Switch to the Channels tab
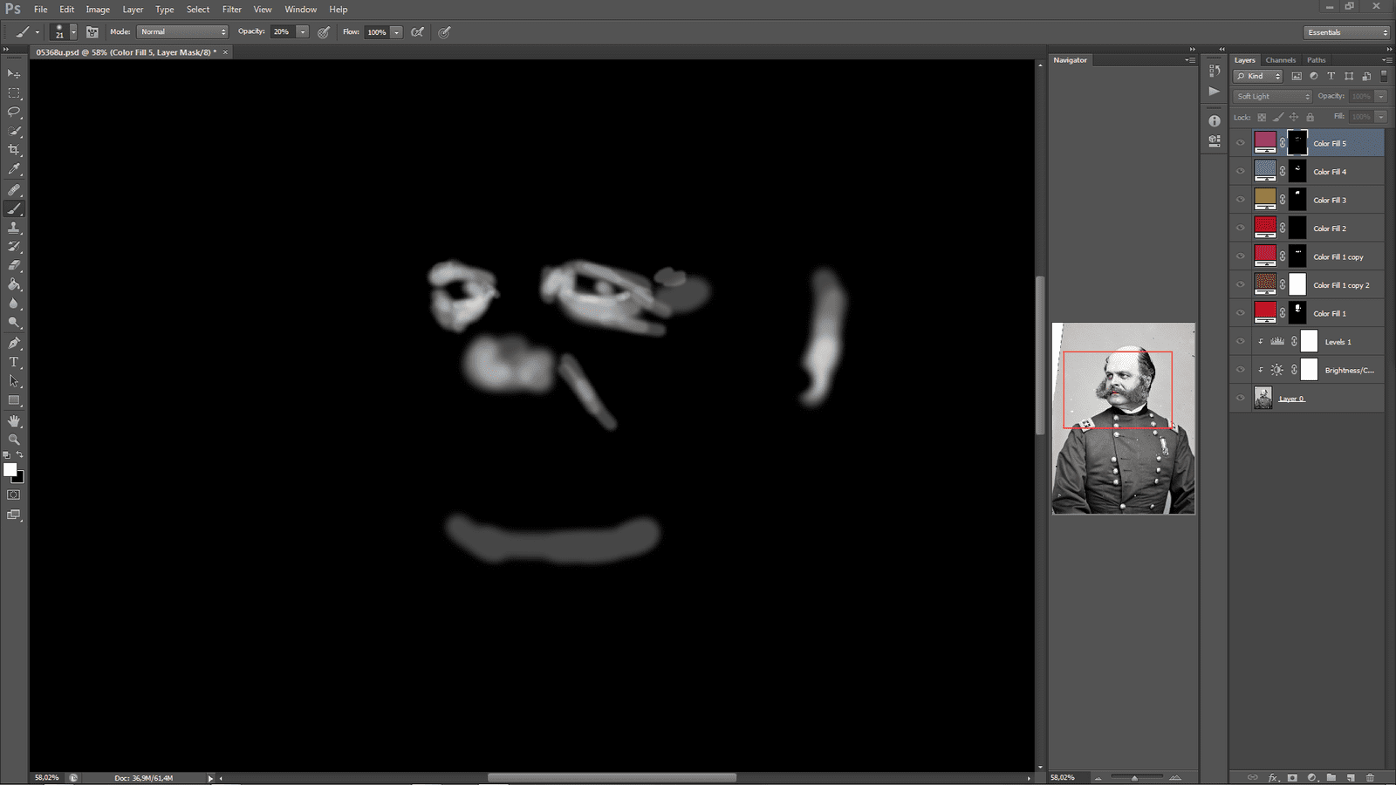 coord(1280,60)
